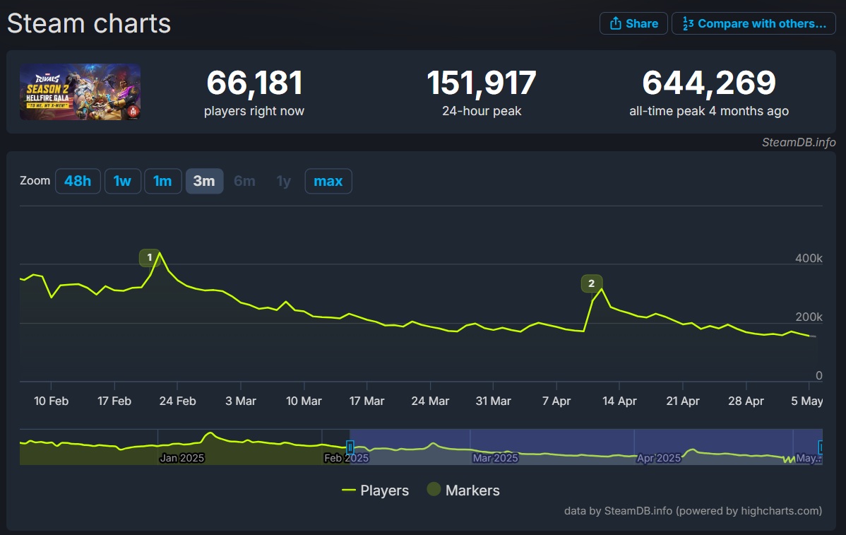Click the 10 Feb axis label
The height and width of the screenshot is (535, 846).
click(x=52, y=401)
